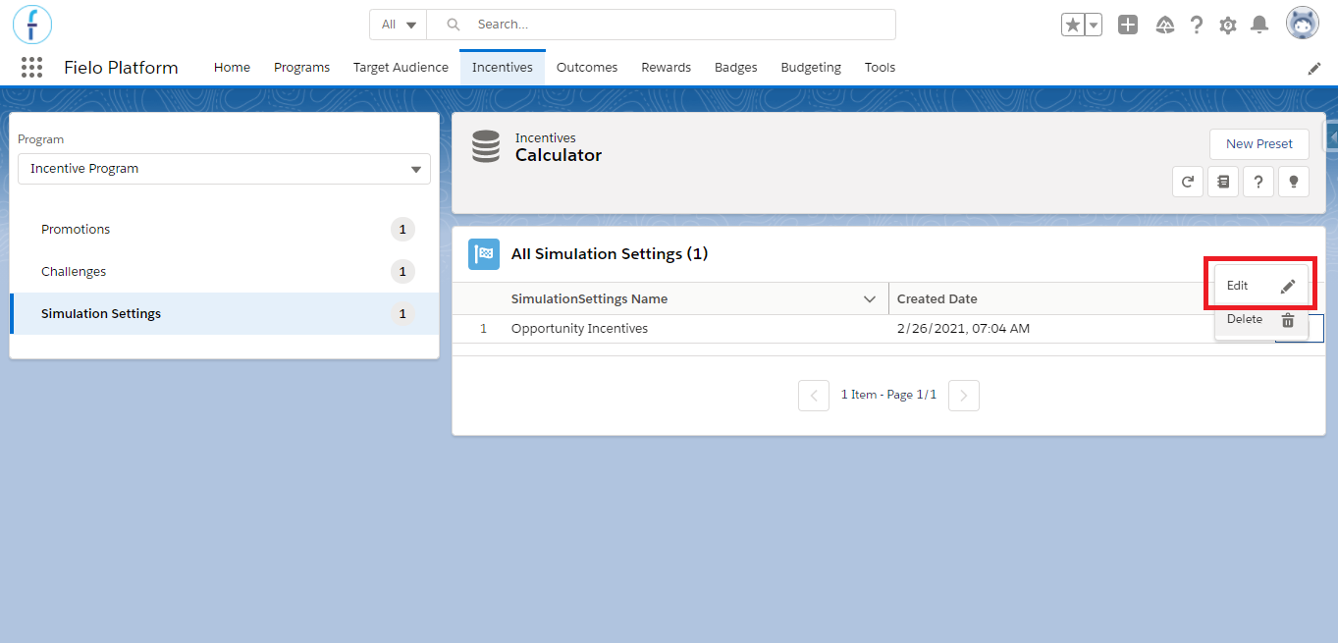The height and width of the screenshot is (643, 1338).
Task: Open the Incentive Program dropdown
Action: pos(224,169)
